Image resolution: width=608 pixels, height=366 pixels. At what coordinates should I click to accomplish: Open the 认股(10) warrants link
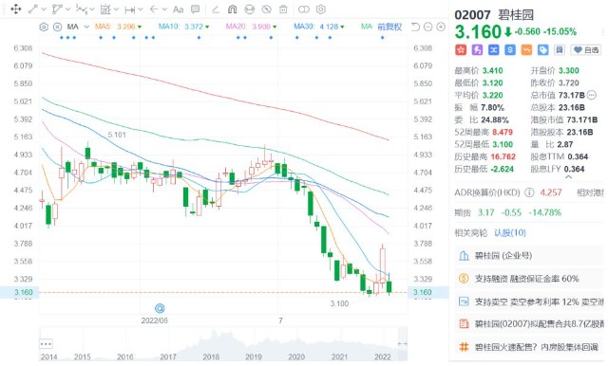(510, 232)
